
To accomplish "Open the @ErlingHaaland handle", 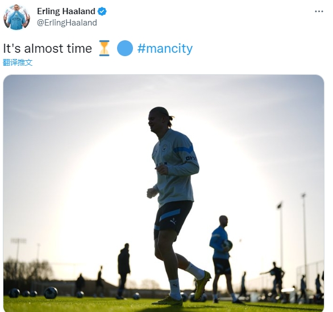I will (67, 23).
